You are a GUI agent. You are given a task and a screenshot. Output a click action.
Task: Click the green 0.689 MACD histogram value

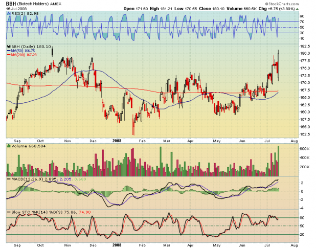click(x=80, y=179)
